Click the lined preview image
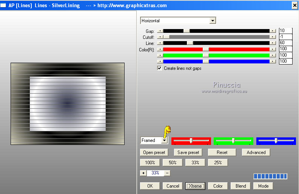299x194 pixels. click(68, 104)
